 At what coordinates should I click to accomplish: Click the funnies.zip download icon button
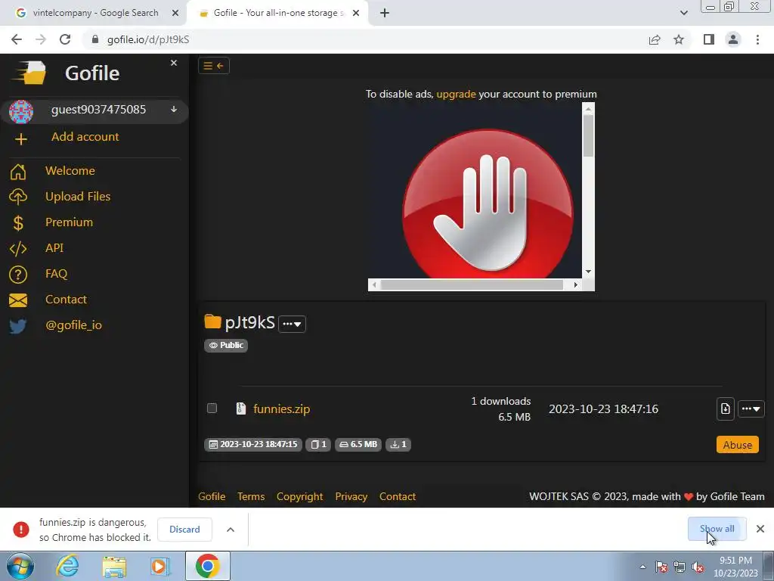click(725, 409)
